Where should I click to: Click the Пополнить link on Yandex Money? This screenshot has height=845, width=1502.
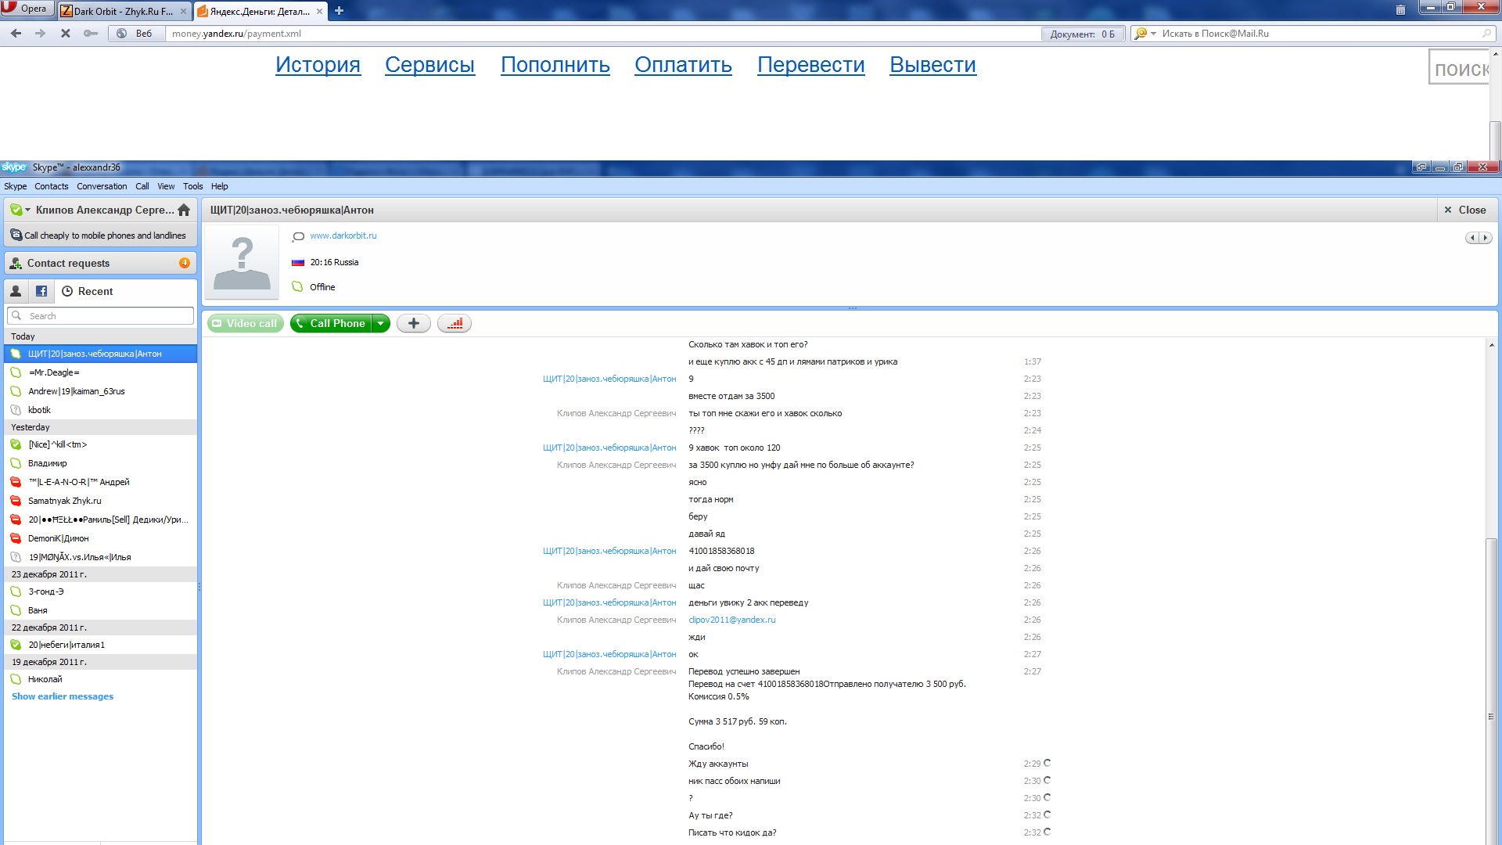(555, 65)
